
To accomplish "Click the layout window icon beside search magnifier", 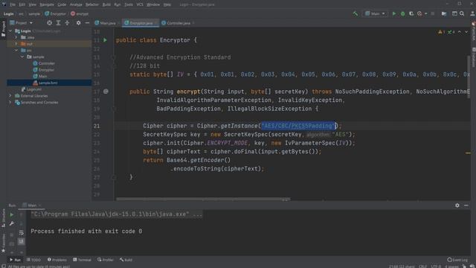I will tap(454, 13).
